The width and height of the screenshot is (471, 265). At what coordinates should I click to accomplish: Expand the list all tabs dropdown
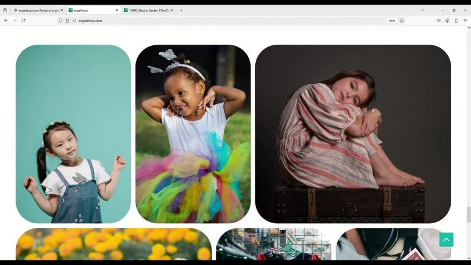pyautogui.click(x=422, y=10)
